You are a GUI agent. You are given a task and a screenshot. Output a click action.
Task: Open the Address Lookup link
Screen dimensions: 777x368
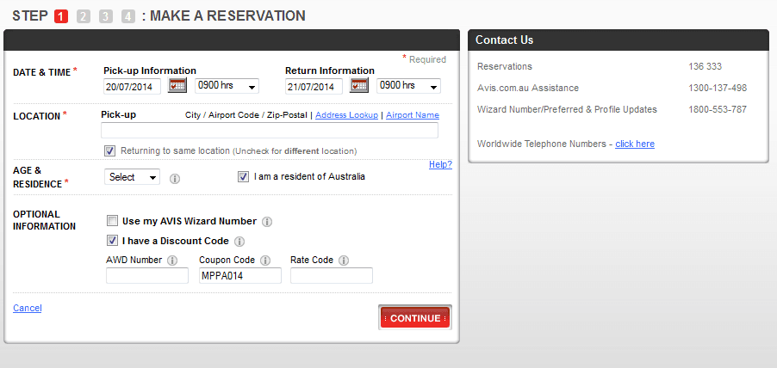[x=346, y=115]
